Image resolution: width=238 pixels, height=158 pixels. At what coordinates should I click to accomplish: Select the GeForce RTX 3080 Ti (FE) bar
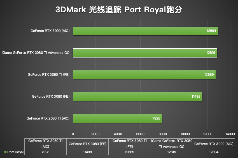click(x=144, y=75)
